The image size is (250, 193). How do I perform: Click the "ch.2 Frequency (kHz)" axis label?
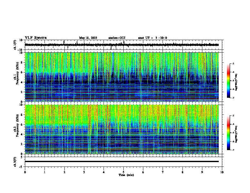tap(17, 126)
